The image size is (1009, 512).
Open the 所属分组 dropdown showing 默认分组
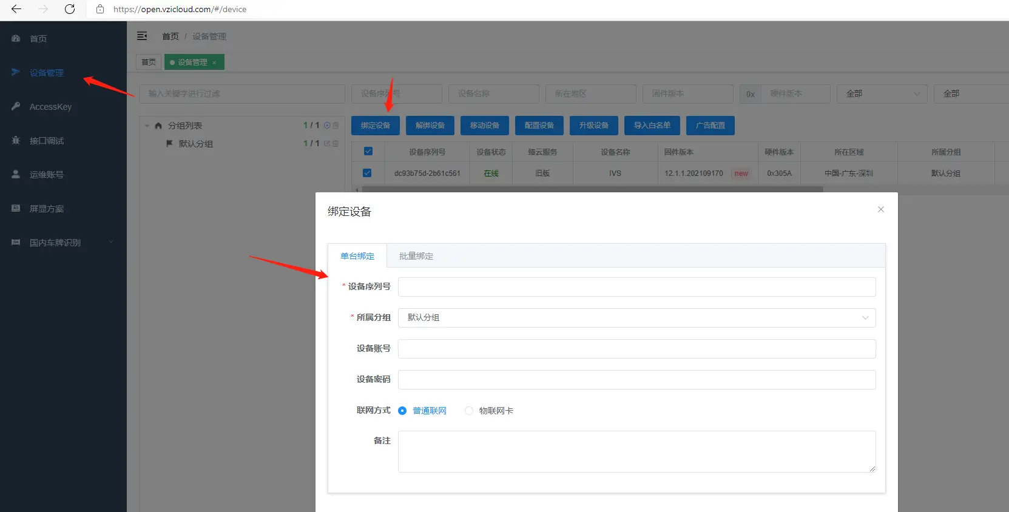636,318
